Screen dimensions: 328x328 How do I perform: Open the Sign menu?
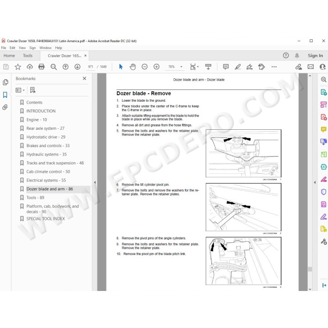[32, 48]
